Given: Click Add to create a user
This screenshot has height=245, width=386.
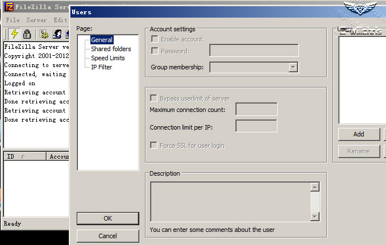Looking at the screenshot, I should [359, 134].
